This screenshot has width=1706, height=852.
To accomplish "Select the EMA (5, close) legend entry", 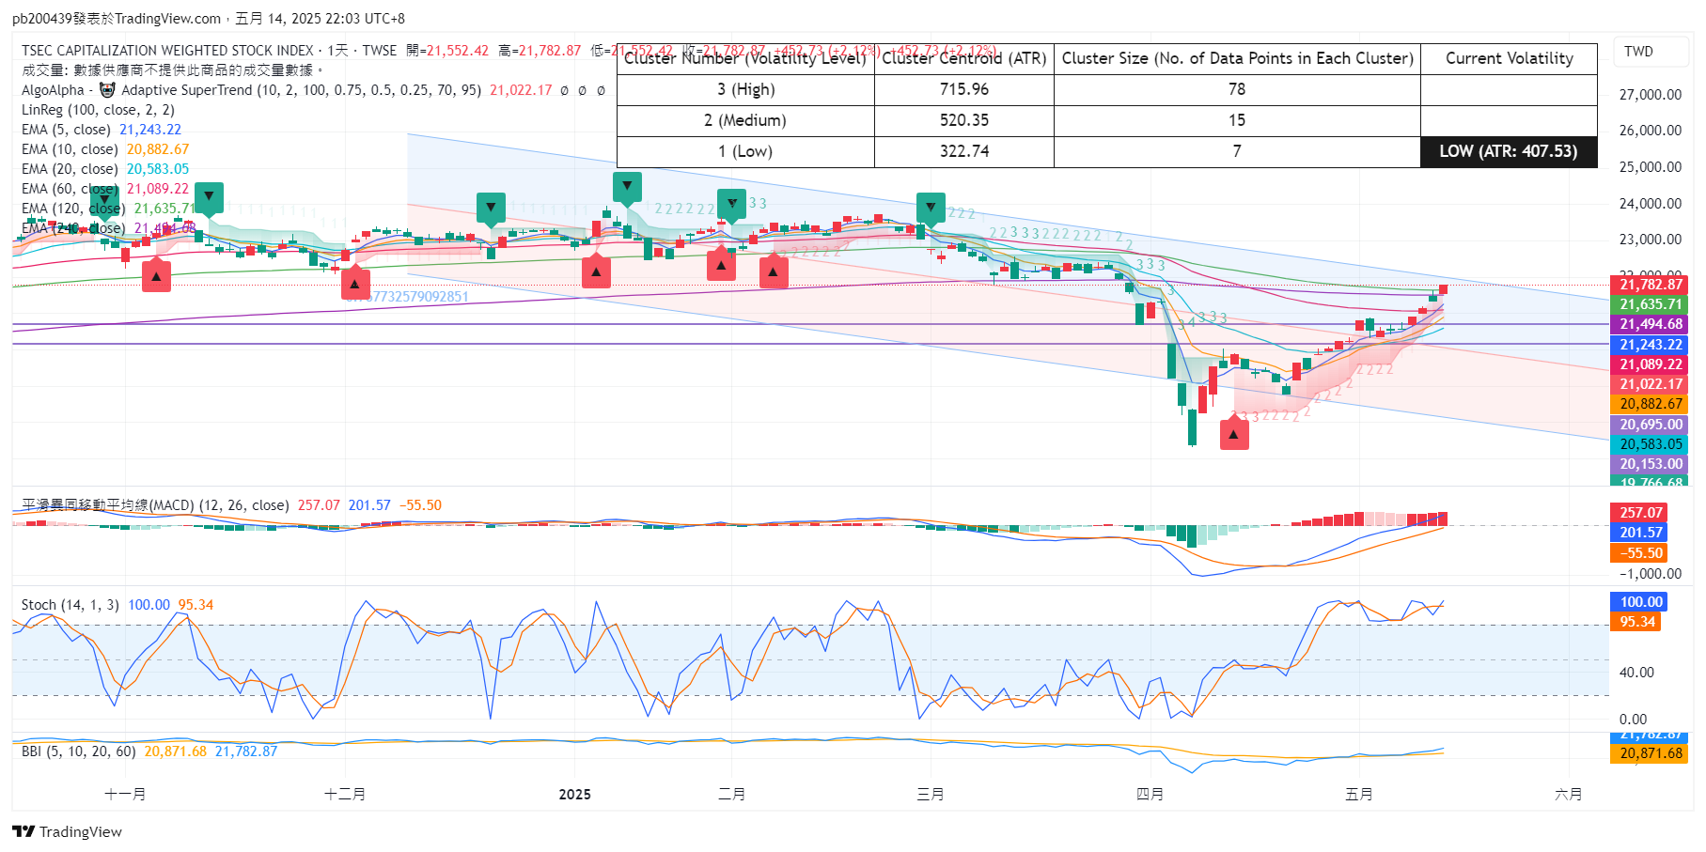I will click(102, 130).
